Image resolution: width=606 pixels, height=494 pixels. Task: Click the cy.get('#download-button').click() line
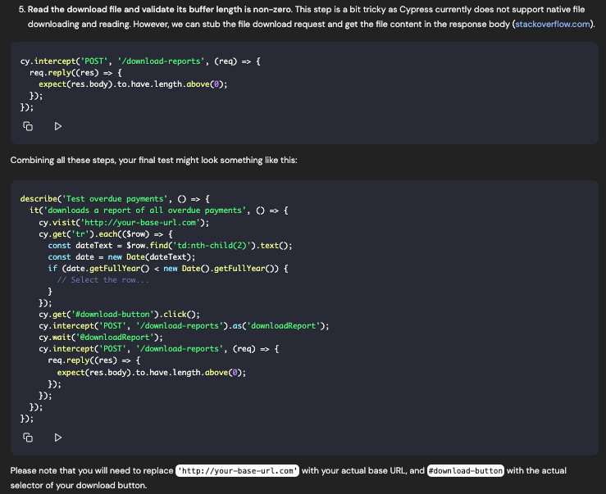tap(119, 314)
